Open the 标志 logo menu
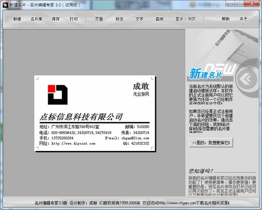 coord(120,19)
